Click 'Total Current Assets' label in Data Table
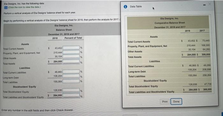The image size is (223, 116). 139,42
